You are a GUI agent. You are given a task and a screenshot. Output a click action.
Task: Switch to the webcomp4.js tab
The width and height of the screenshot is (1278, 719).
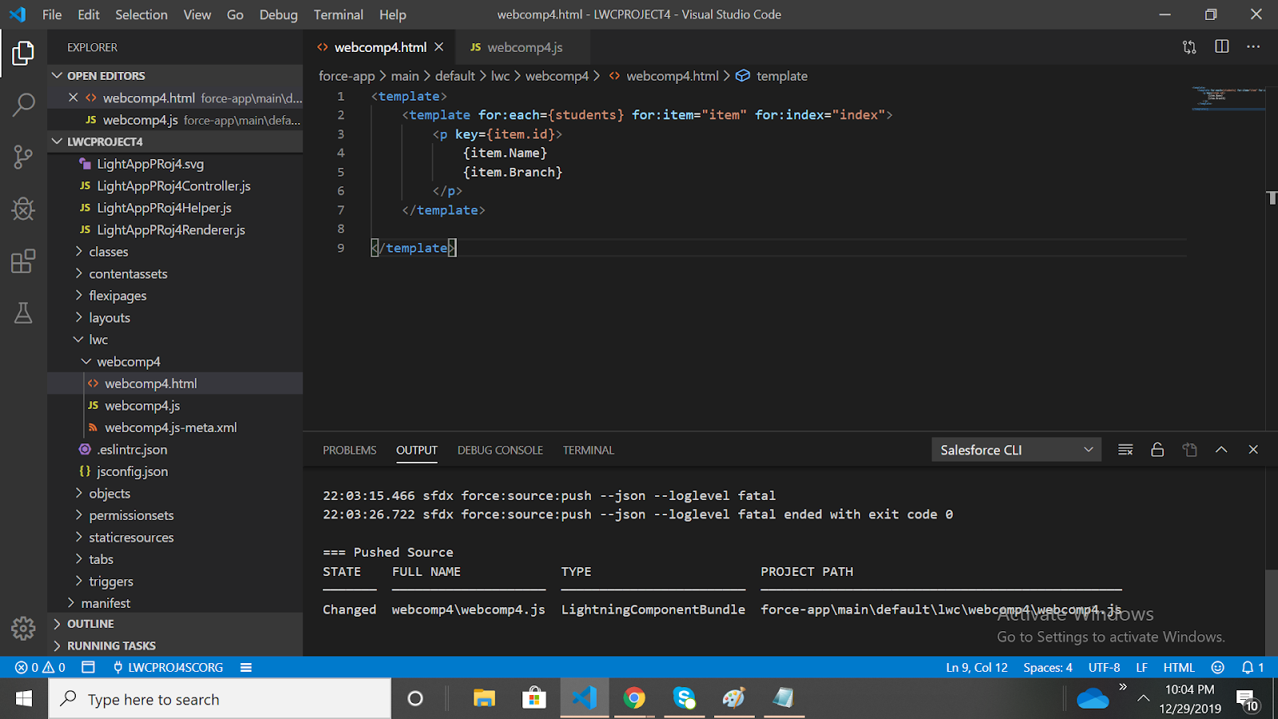[523, 47]
